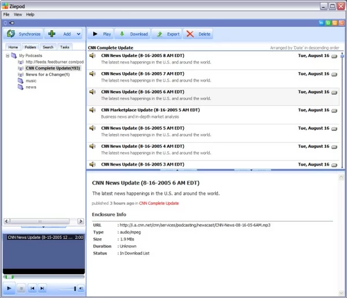
Task: Click disk icon on 5 AM News row
Action: tap(334, 129)
